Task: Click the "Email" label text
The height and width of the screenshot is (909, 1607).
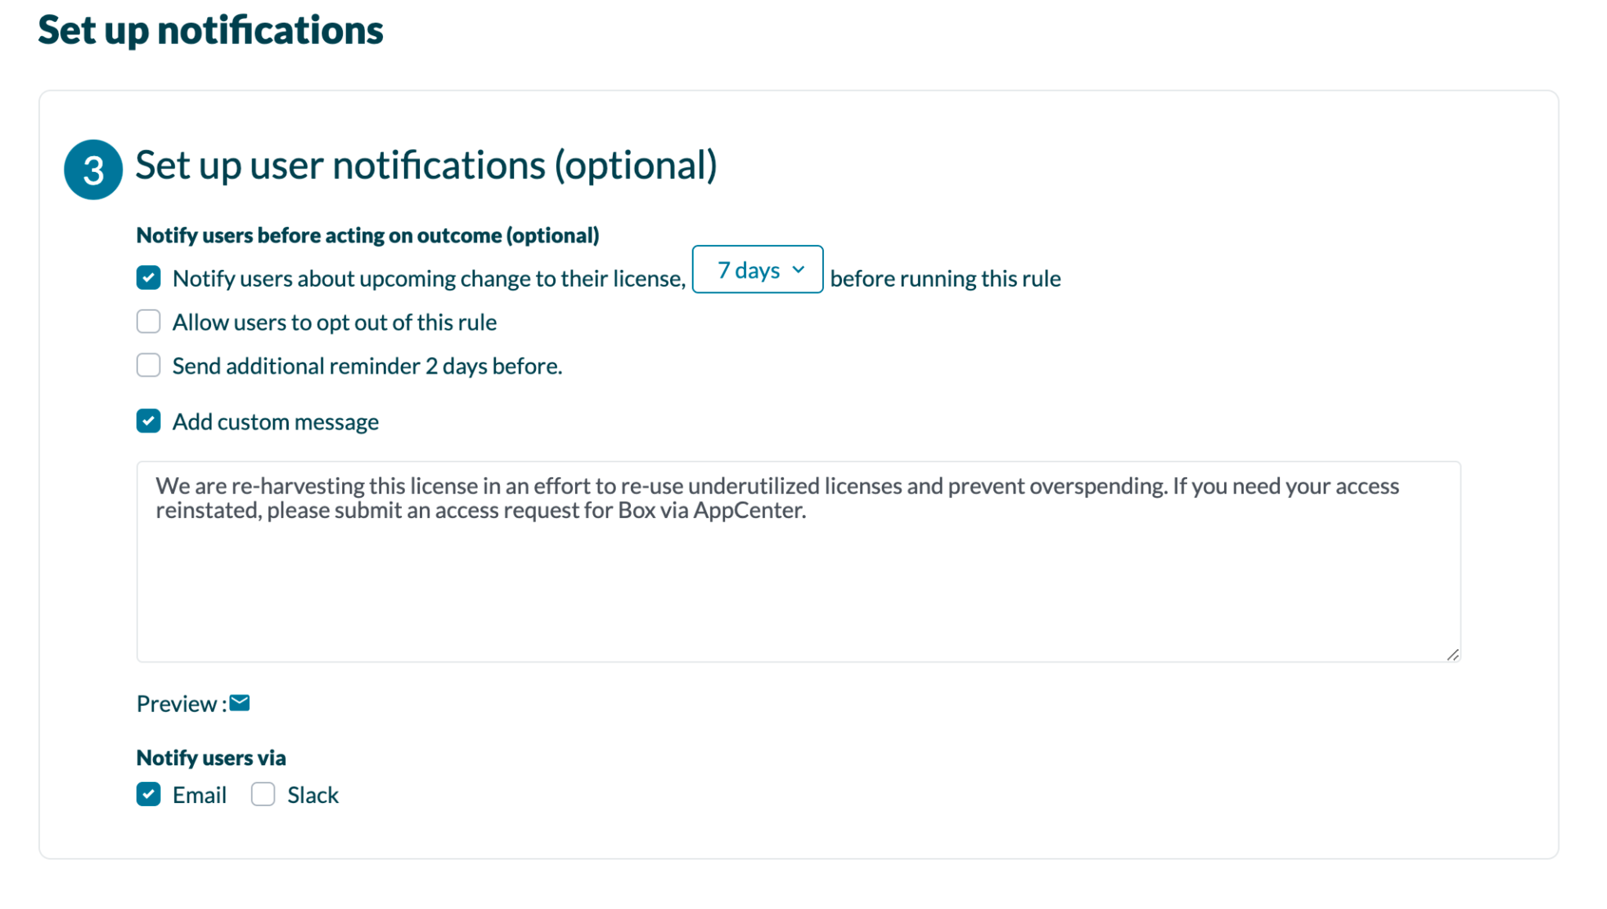Action: 199,795
